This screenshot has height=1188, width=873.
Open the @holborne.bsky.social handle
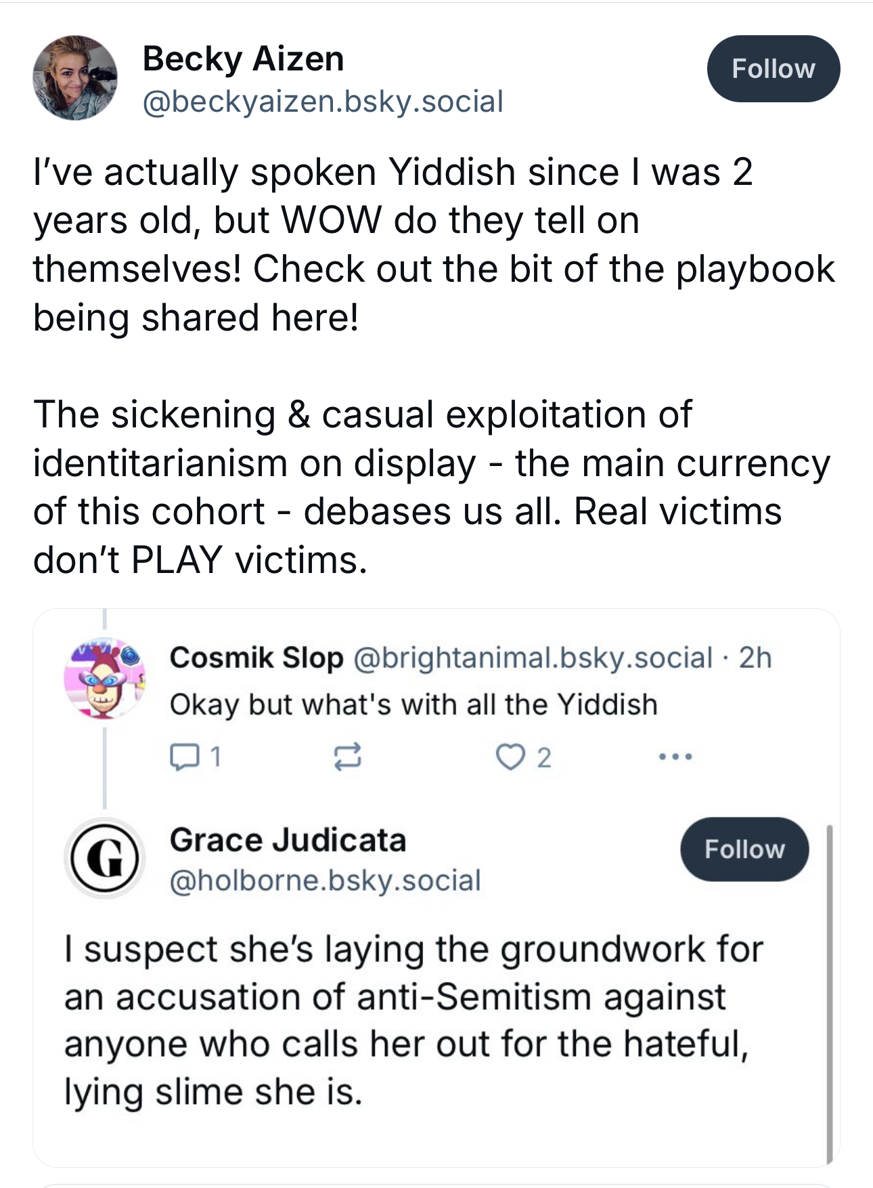click(x=325, y=881)
